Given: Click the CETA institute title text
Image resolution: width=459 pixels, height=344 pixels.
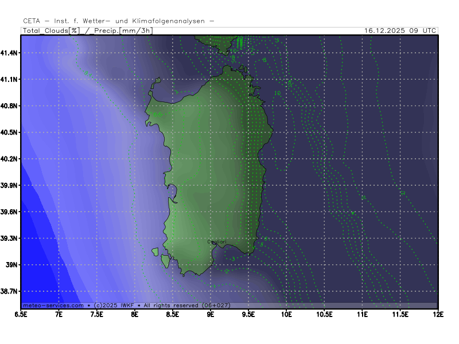Looking at the screenshot, I should (x=119, y=21).
